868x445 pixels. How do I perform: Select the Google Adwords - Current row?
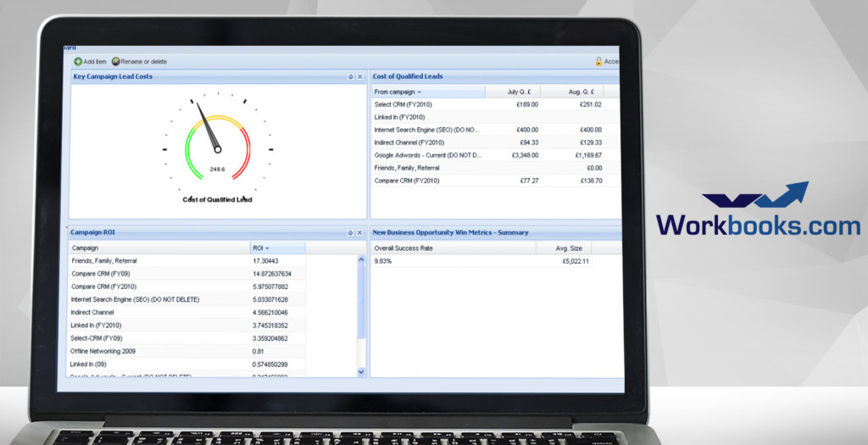click(x=495, y=155)
